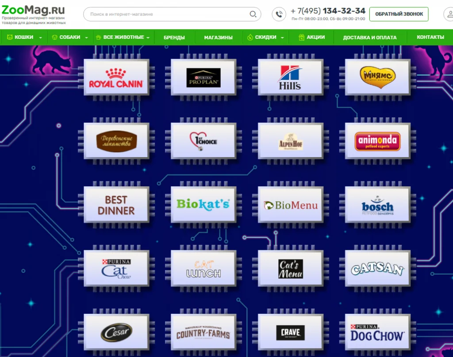
Task: Click the search magnifier icon
Action: (253, 14)
